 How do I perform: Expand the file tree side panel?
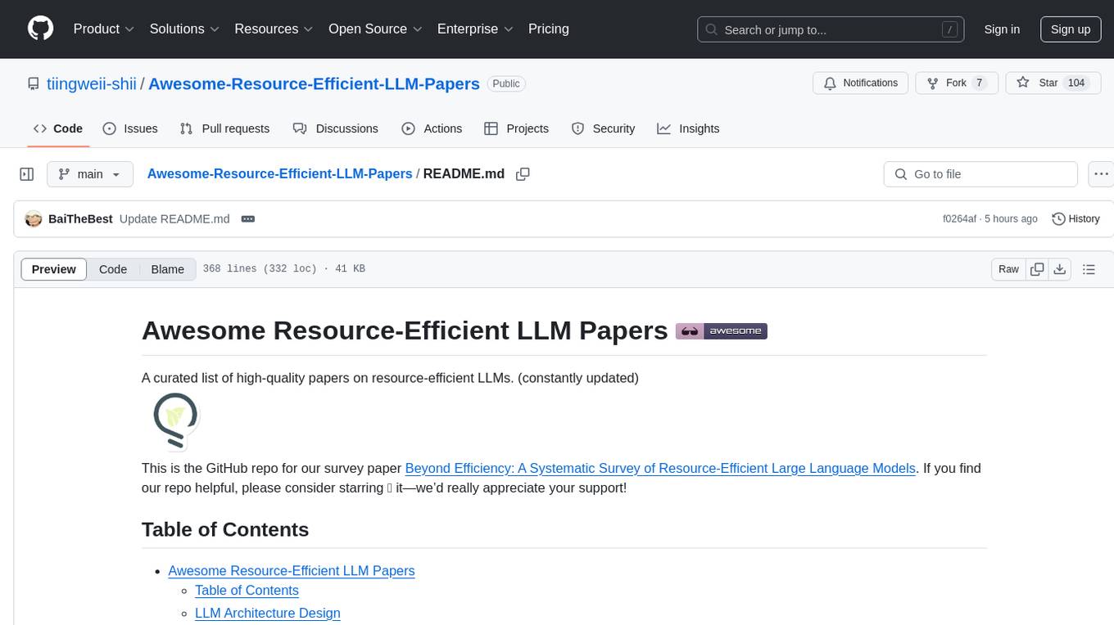pyautogui.click(x=26, y=174)
